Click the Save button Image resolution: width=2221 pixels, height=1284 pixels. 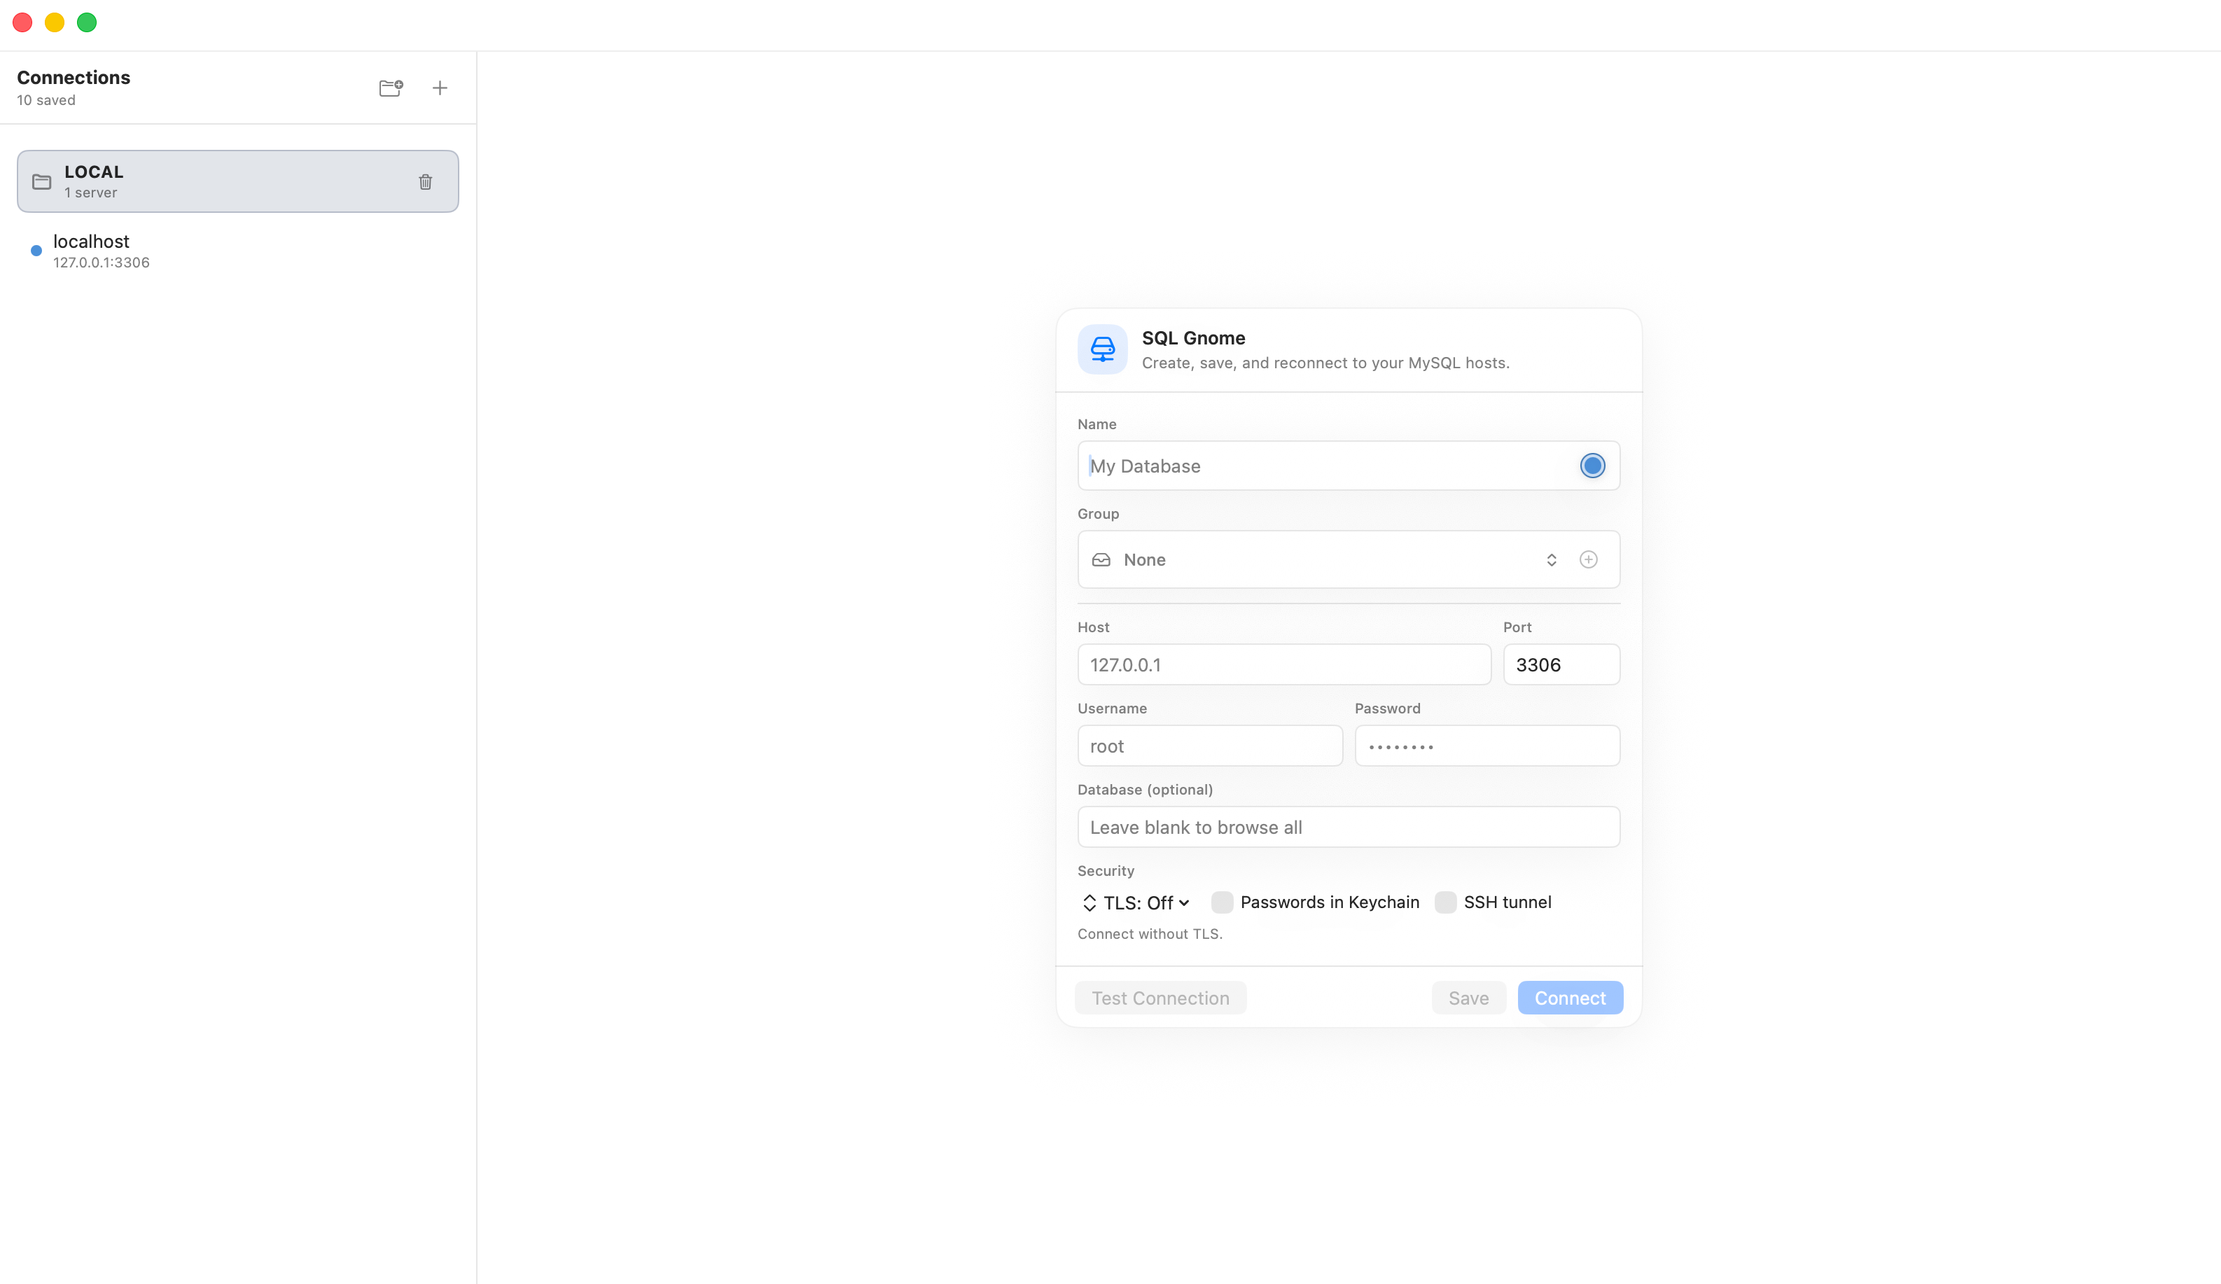click(1468, 998)
